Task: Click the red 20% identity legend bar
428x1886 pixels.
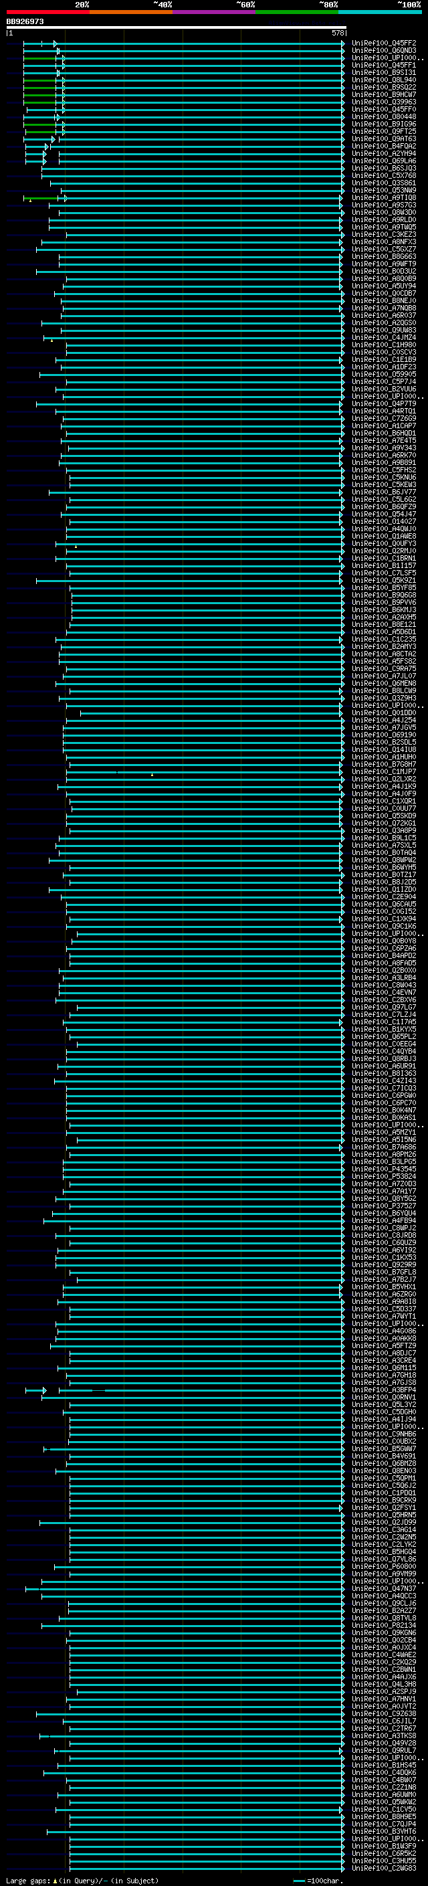Action: 47,12
